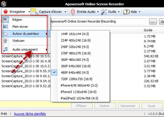Select the Région recording mode icon
This screenshot has width=164, height=117.
(x=6, y=20)
